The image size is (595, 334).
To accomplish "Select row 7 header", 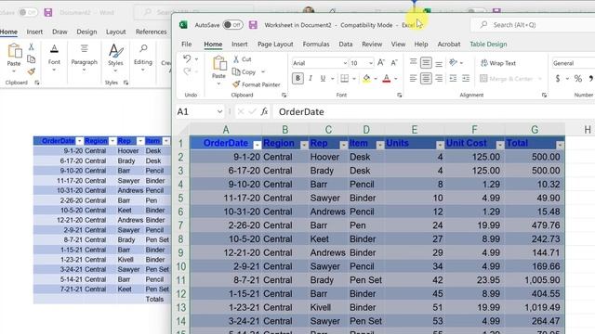I will pyautogui.click(x=180, y=225).
